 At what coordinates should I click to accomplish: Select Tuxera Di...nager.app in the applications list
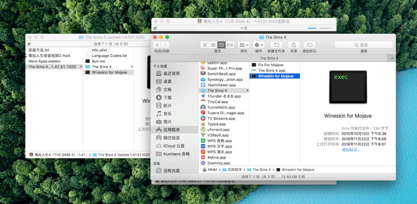224,113
